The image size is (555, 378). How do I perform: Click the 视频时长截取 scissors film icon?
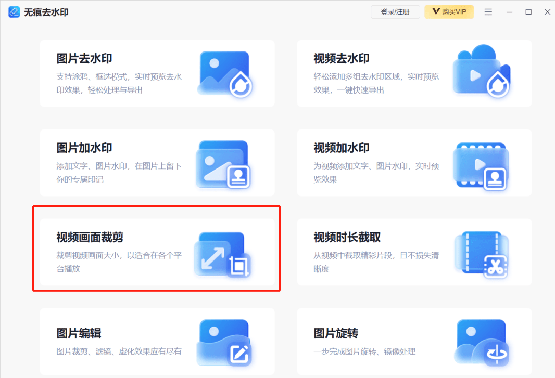(x=482, y=255)
